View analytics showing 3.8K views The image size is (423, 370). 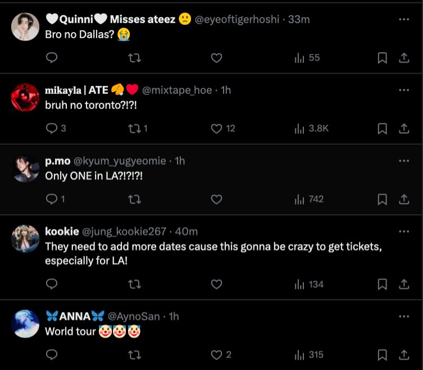312,129
